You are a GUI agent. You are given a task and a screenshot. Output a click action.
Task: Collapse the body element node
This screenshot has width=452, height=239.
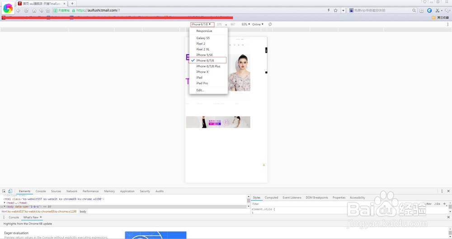[5, 206]
